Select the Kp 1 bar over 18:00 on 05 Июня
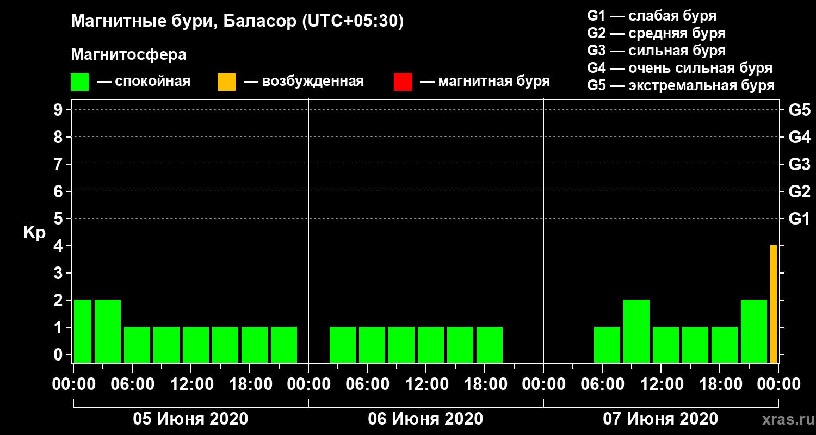The width and height of the screenshot is (816, 435). (255, 345)
